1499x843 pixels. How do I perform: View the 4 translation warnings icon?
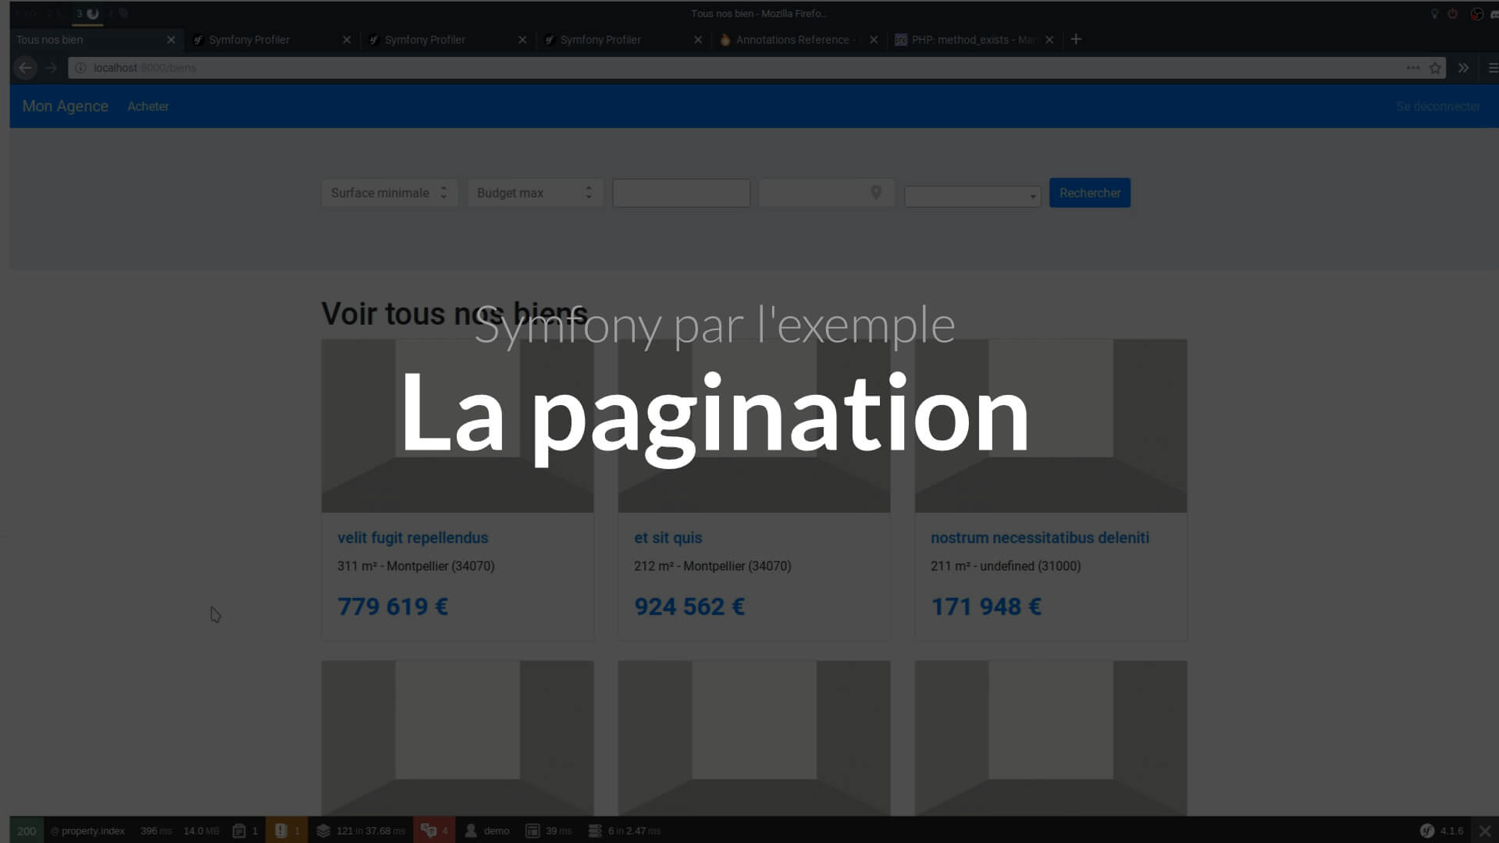pyautogui.click(x=429, y=831)
